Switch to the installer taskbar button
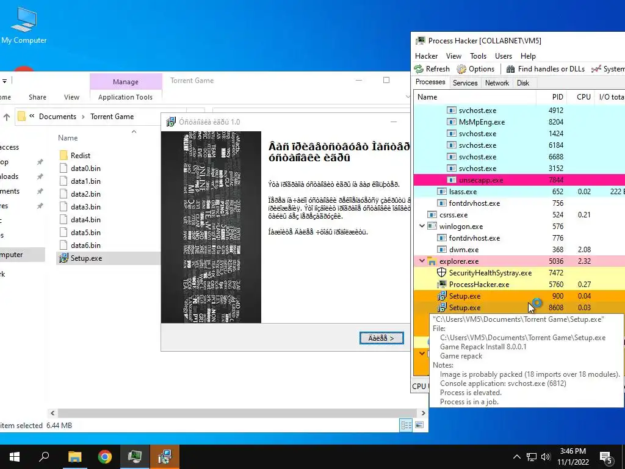This screenshot has width=625, height=469. tap(165, 457)
